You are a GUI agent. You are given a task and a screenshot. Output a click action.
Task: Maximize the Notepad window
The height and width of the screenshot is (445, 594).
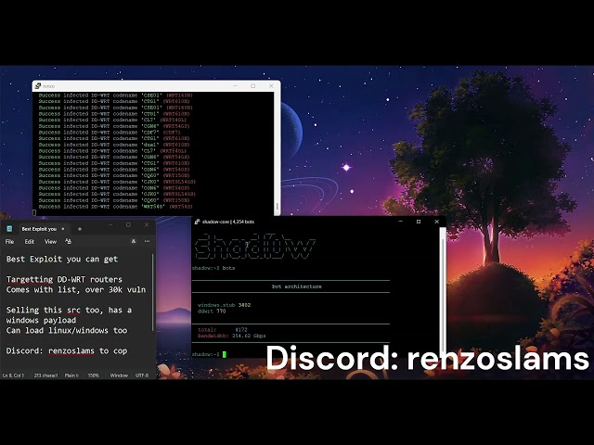coord(128,224)
